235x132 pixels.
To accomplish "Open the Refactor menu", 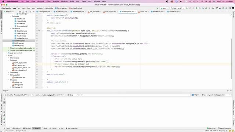I will pyautogui.click(x=65, y=1).
